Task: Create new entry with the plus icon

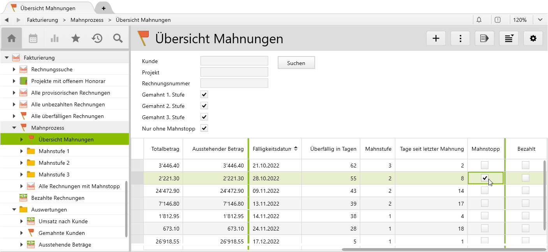Action: pyautogui.click(x=436, y=38)
